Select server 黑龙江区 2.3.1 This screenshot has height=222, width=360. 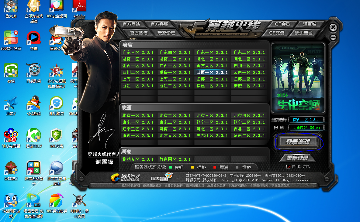coord(212,135)
